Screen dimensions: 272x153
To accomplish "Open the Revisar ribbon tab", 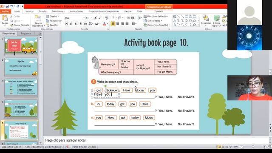I will 128,11.
